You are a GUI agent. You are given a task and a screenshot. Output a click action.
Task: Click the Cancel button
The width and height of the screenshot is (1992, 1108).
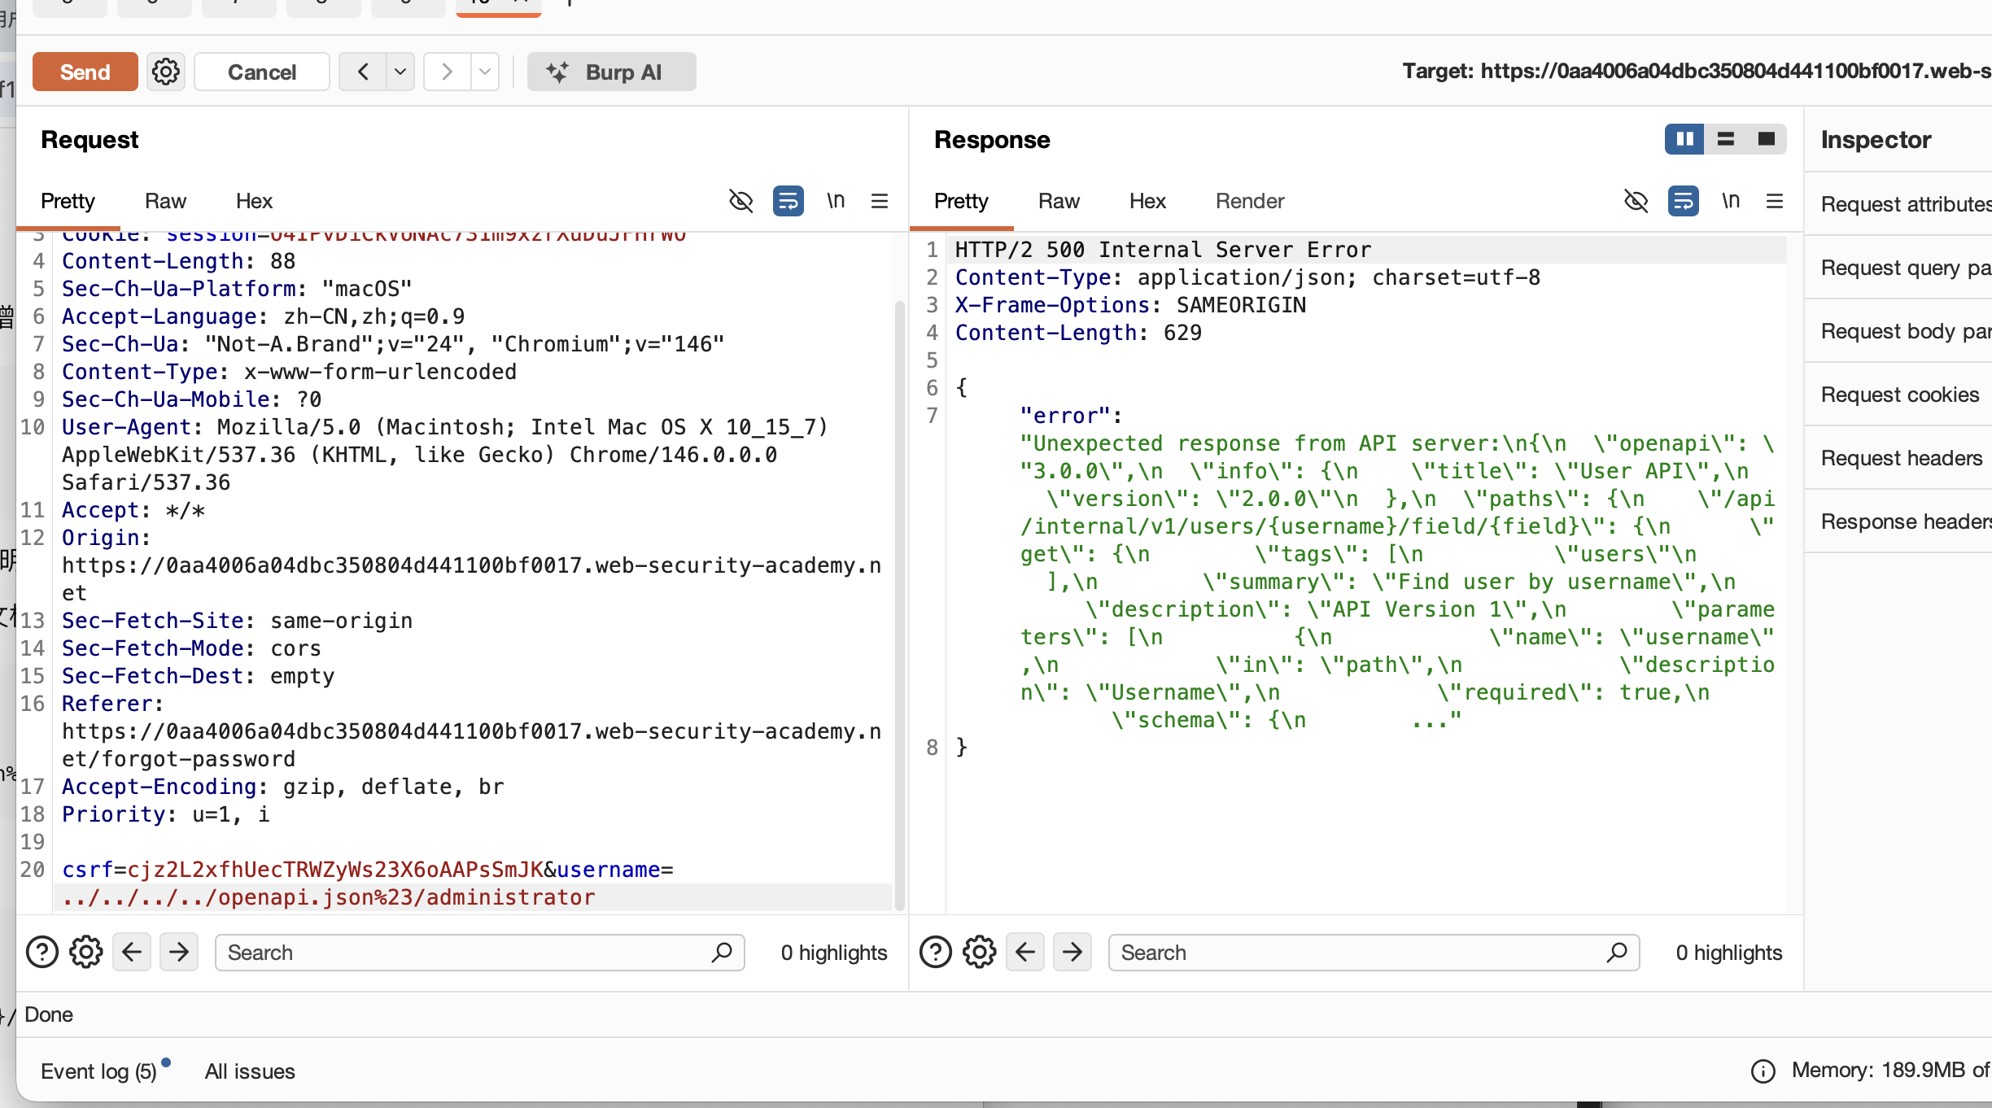262,72
